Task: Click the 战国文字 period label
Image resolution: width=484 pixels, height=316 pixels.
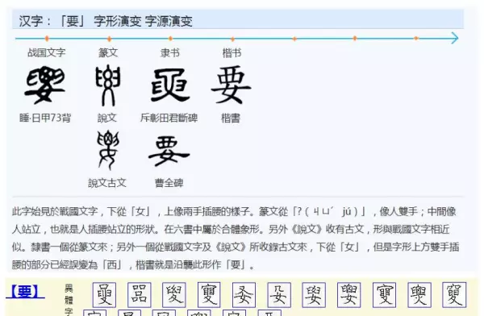Action: 47,52
